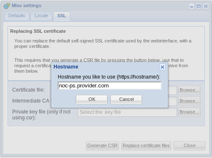Minimize the Misc settings window
Image resolution: width=212 pixels, height=158 pixels.
[x=191, y=6]
